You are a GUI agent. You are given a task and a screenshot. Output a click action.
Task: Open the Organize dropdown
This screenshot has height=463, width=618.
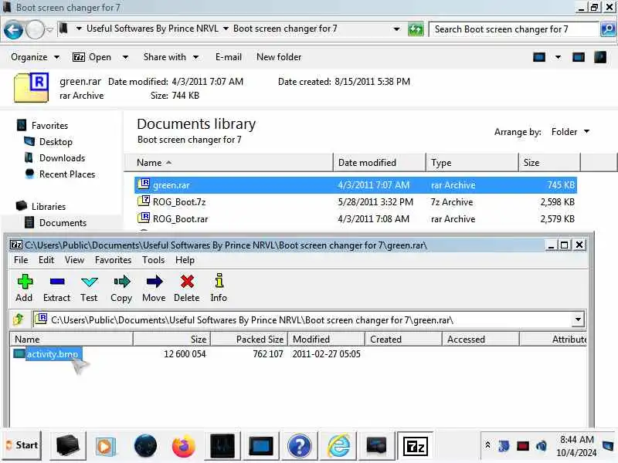[35, 57]
